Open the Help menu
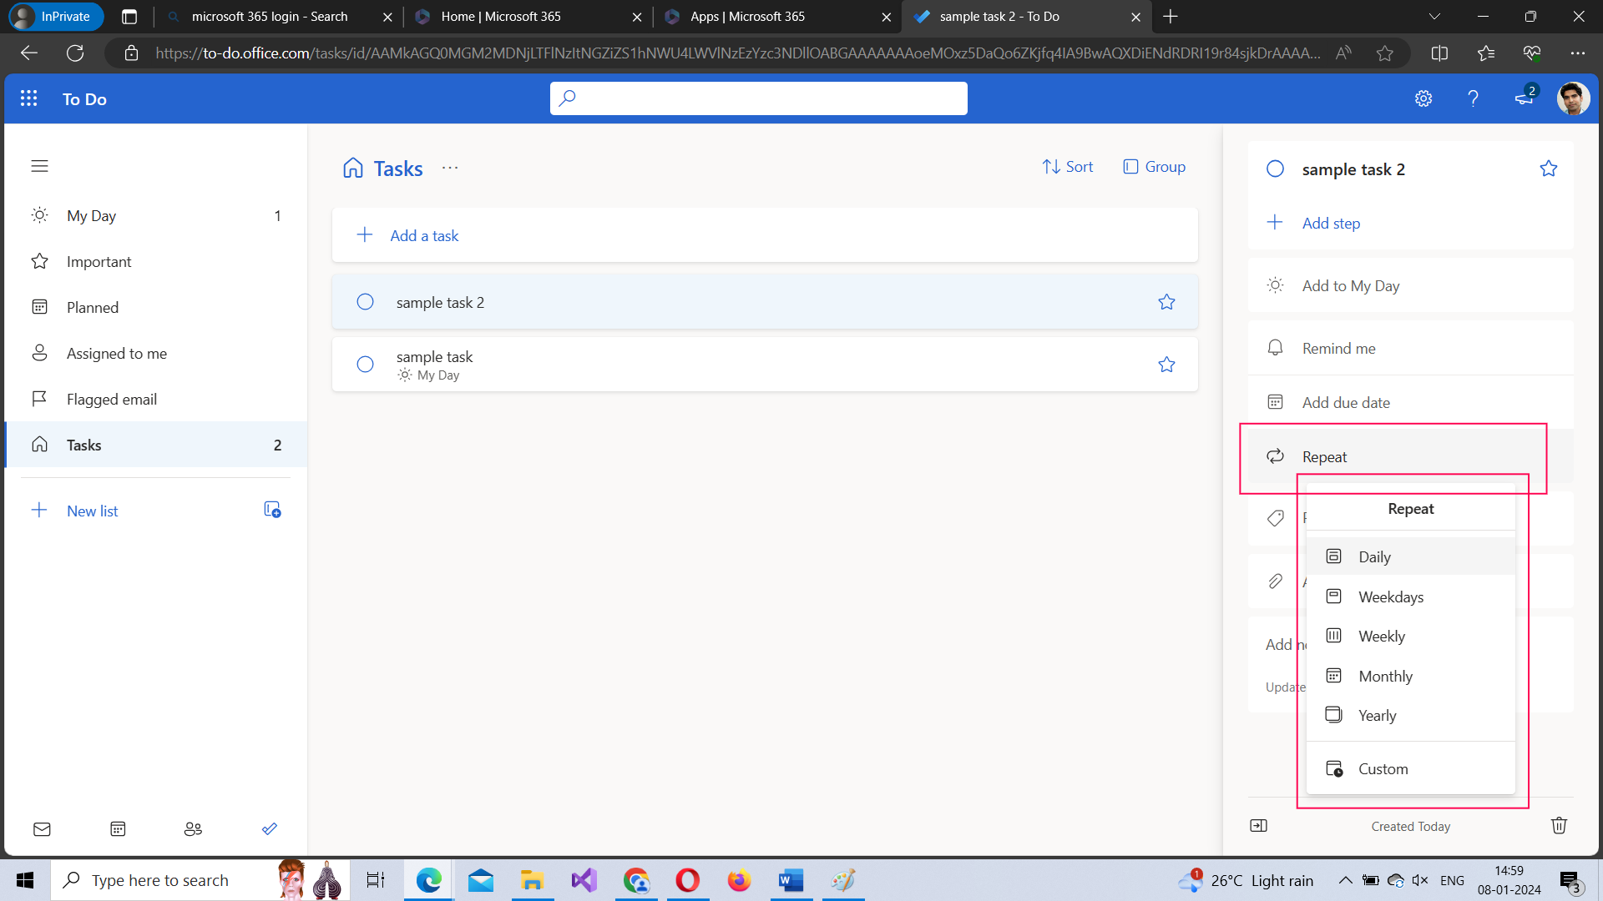This screenshot has width=1603, height=901. click(1473, 98)
